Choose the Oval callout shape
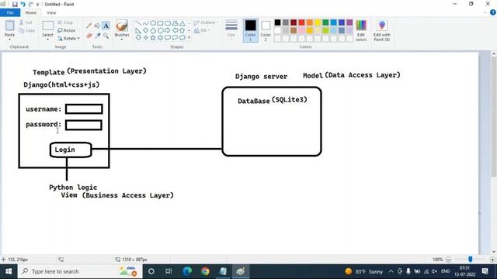This screenshot has height=279, width=497. [x=175, y=38]
